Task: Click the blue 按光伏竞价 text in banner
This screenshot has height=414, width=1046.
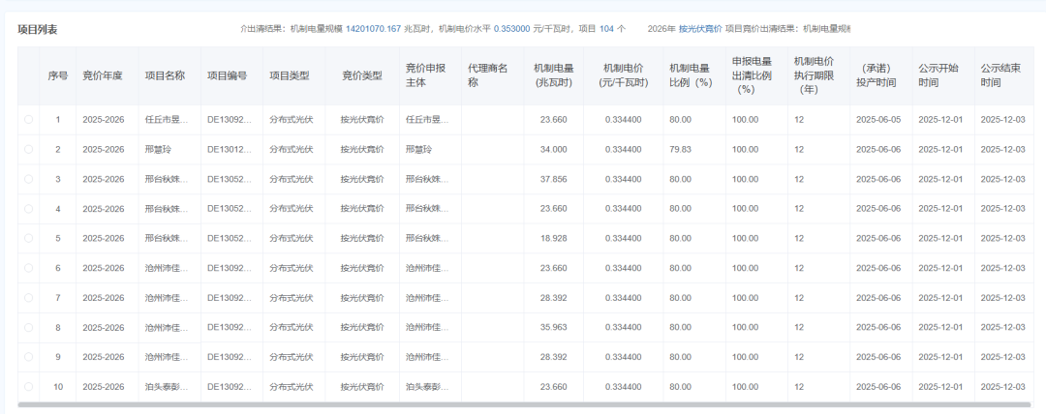Action: [699, 29]
